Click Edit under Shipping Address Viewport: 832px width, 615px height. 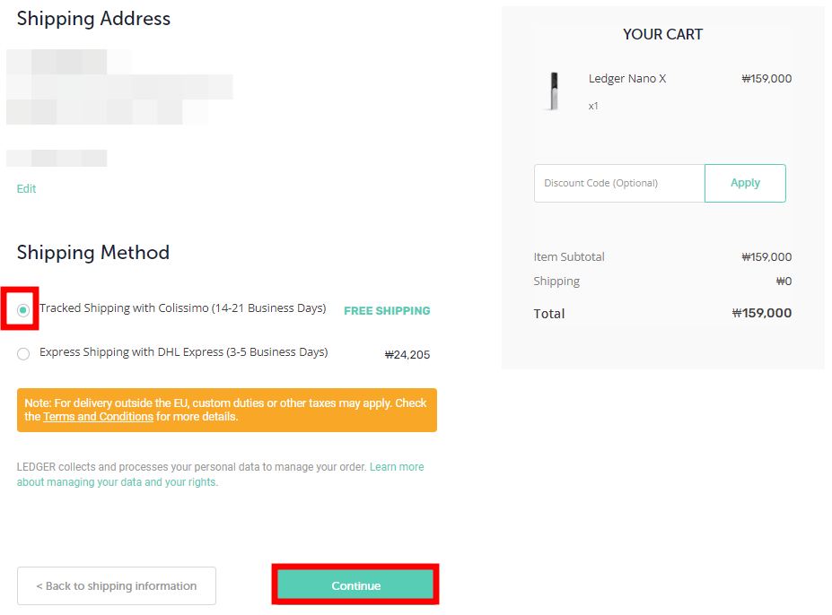[x=26, y=189]
